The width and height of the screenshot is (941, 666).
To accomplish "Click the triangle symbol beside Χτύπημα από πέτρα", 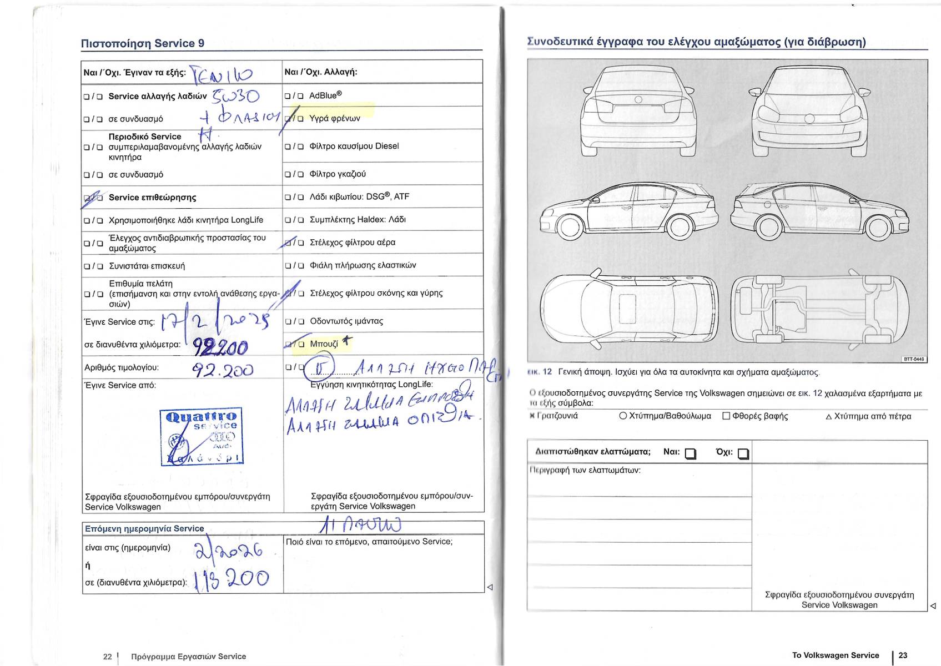I will click(829, 416).
